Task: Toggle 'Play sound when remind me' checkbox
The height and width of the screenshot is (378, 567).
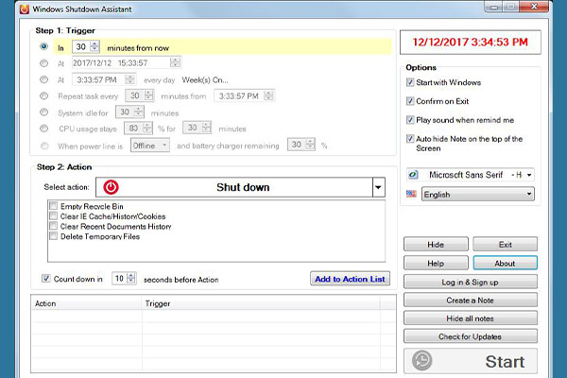Action: (x=410, y=120)
